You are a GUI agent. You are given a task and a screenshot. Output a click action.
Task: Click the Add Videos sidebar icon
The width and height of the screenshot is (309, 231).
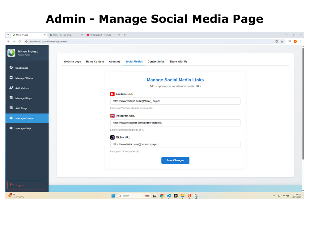point(11,87)
